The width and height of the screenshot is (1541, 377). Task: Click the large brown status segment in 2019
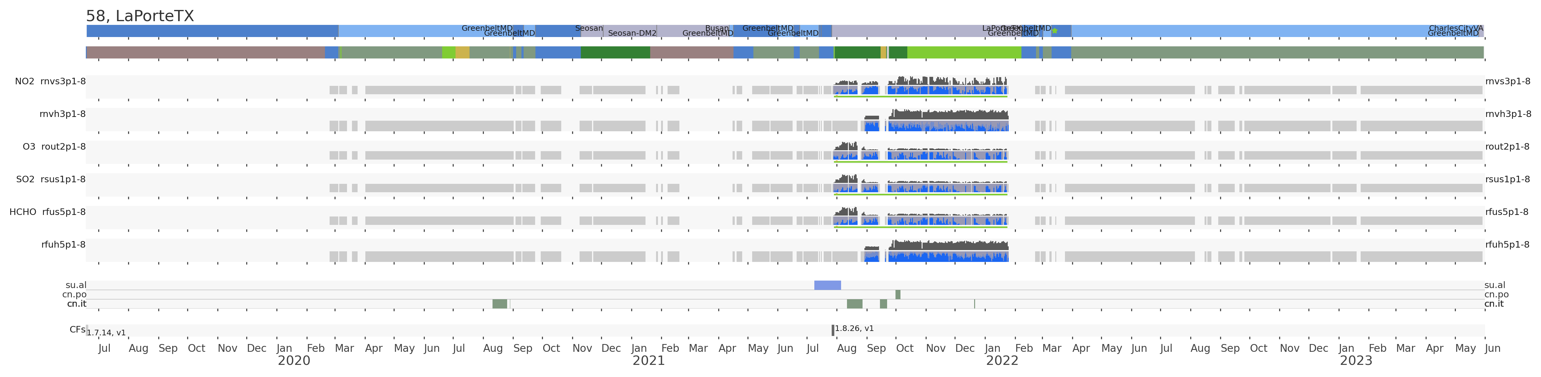[205, 53]
